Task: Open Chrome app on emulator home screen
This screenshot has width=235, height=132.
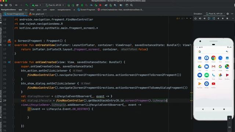Action: point(213,58)
